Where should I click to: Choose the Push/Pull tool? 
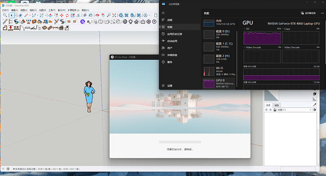click(x=50, y=16)
